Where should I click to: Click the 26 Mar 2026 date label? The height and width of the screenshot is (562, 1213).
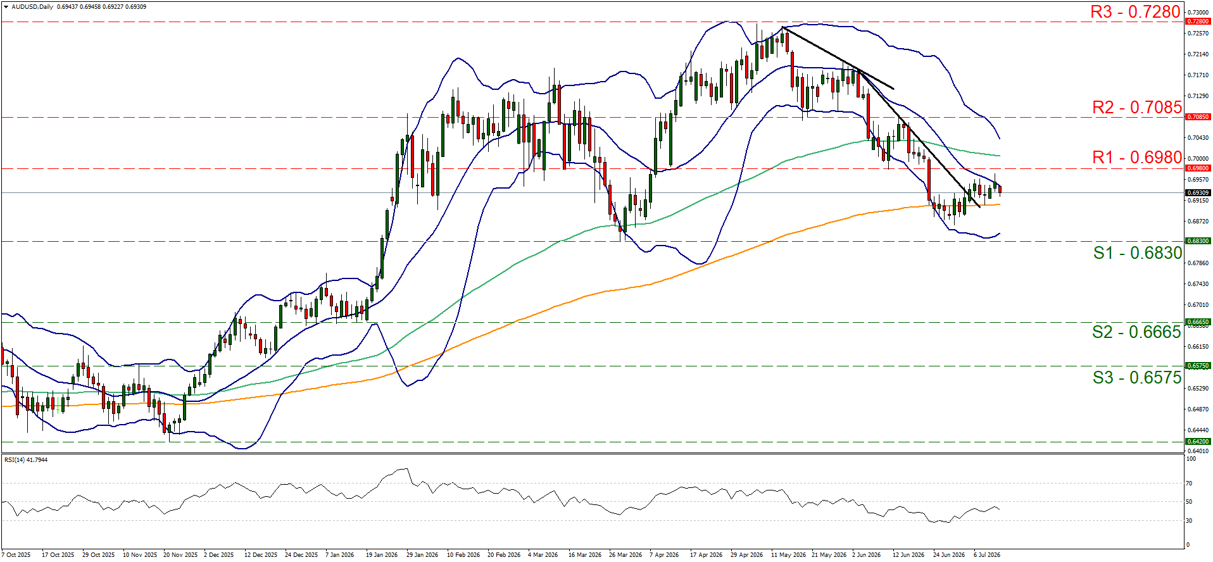point(625,555)
